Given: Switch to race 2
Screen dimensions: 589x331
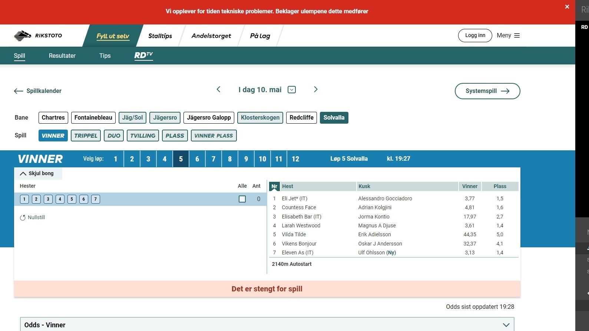Looking at the screenshot, I should (132, 159).
